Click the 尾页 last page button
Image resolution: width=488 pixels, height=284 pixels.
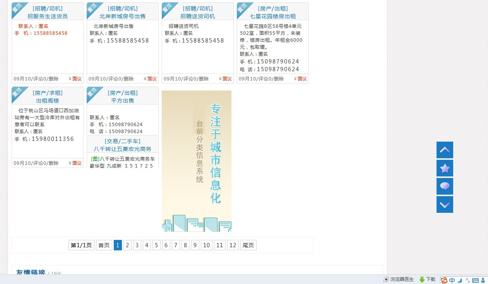coord(248,245)
